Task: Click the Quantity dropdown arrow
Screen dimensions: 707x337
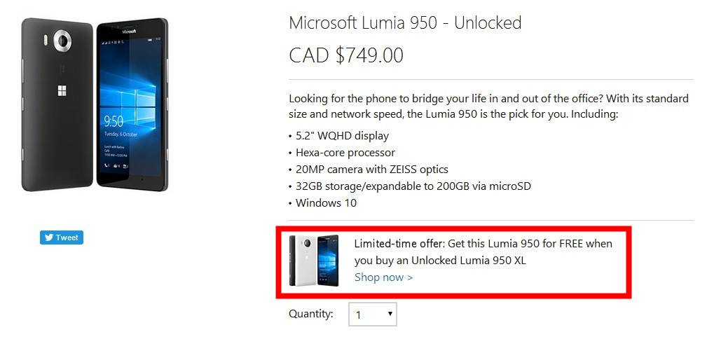Action: pyautogui.click(x=390, y=315)
